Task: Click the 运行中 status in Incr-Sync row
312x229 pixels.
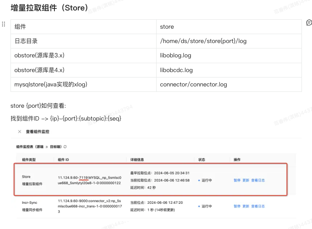Action: pos(205,206)
